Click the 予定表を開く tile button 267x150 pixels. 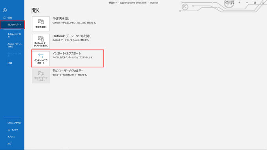41,24
